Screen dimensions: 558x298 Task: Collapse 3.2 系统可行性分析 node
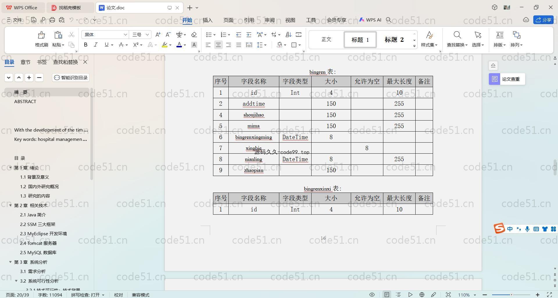pos(16,281)
